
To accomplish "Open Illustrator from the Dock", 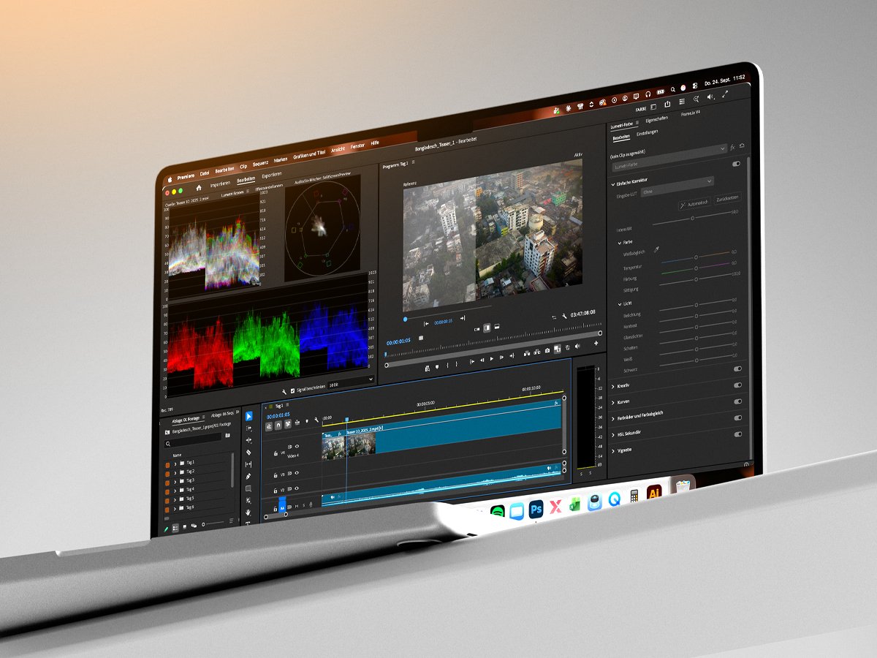I will coord(655,493).
